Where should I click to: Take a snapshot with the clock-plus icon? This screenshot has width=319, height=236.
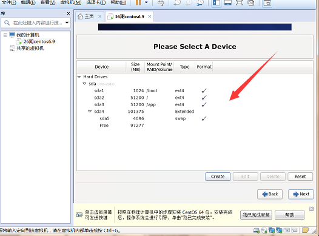tap(177, 2)
